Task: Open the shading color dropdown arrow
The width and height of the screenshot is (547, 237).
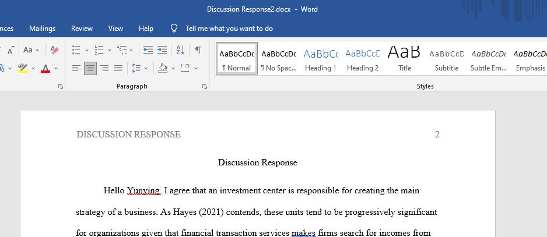Action: [x=173, y=68]
